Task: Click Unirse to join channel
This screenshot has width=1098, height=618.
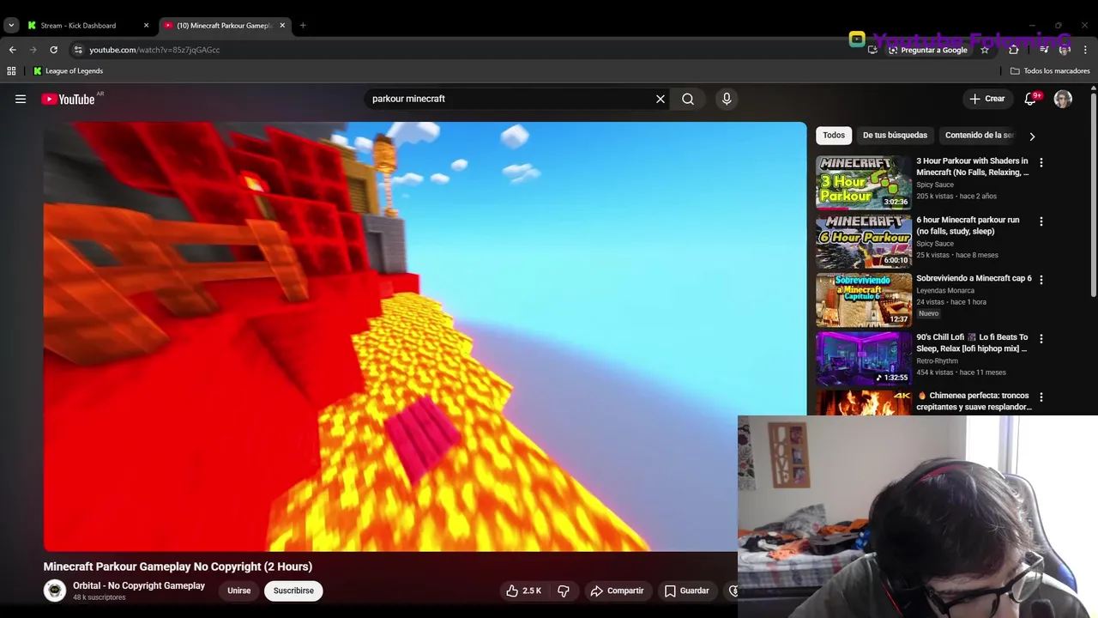Action: click(x=238, y=591)
